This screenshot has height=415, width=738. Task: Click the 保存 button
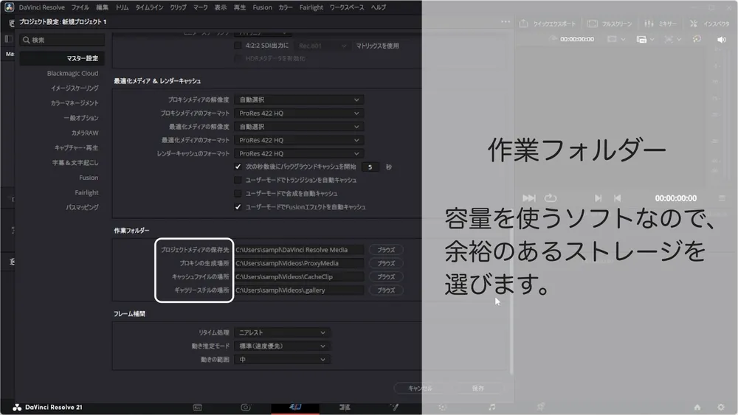477,388
